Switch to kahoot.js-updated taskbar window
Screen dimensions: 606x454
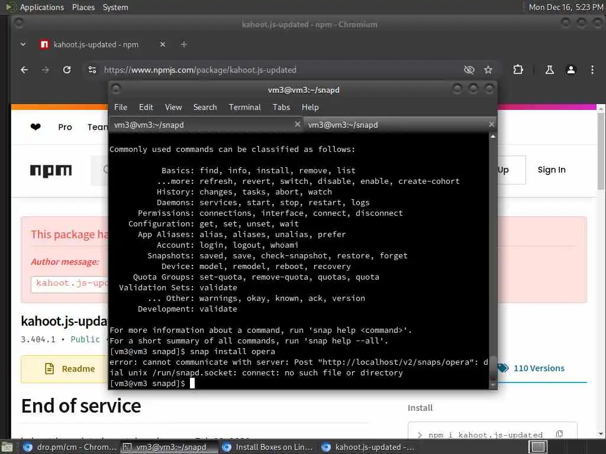[x=368, y=447]
